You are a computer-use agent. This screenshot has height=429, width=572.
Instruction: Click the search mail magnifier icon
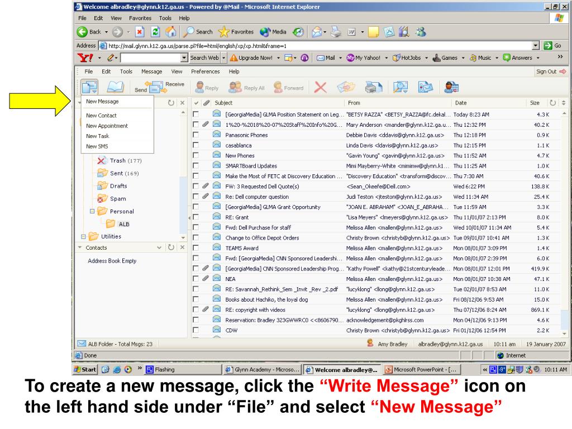pyautogui.click(x=401, y=88)
